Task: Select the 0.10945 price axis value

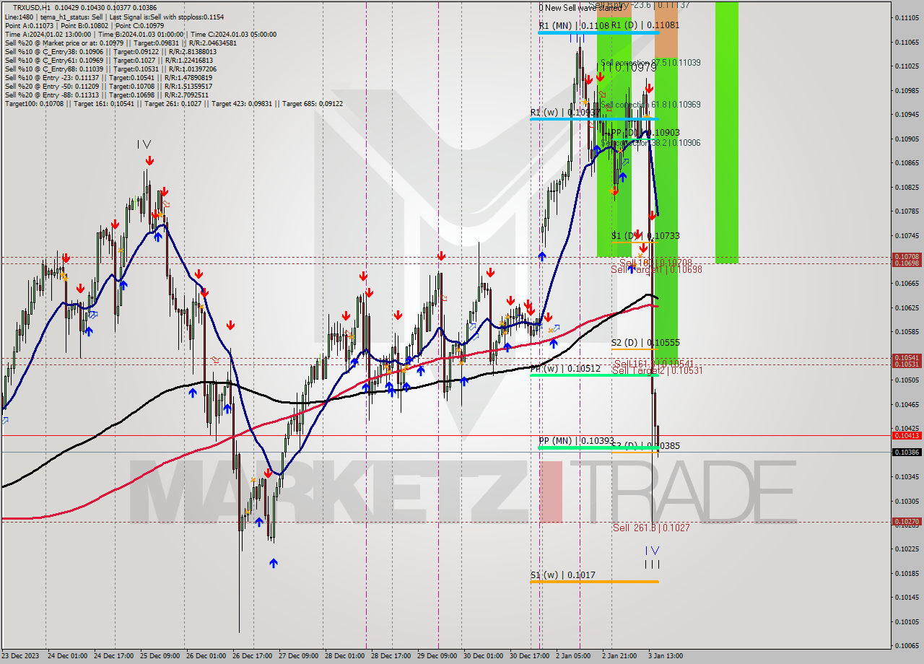Action: [907, 114]
